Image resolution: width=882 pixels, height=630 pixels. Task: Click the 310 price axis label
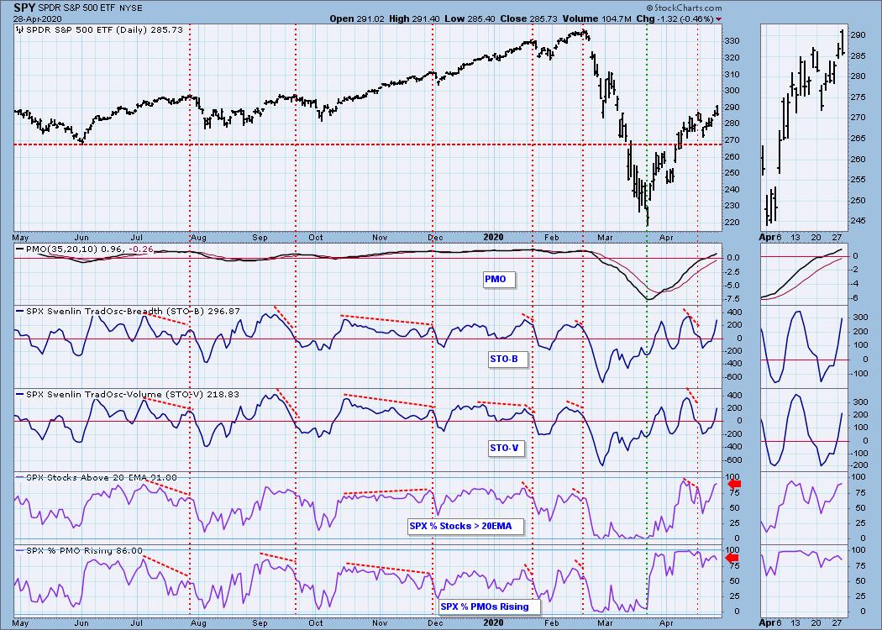pos(733,75)
